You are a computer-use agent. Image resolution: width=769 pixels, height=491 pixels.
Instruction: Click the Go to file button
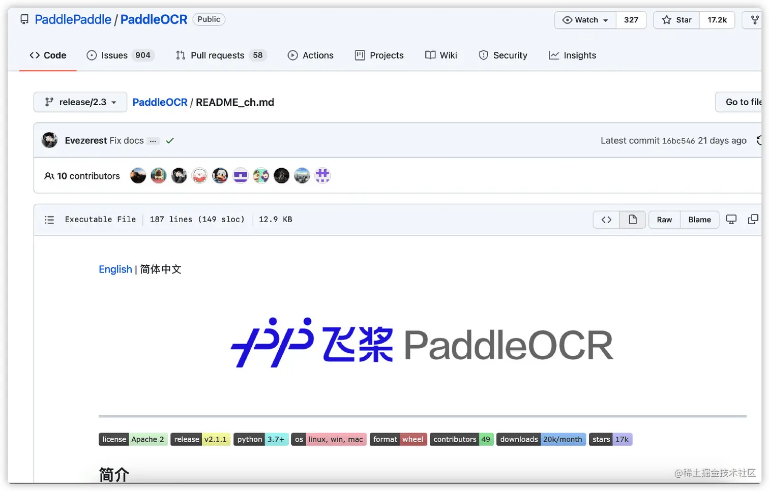click(x=740, y=102)
